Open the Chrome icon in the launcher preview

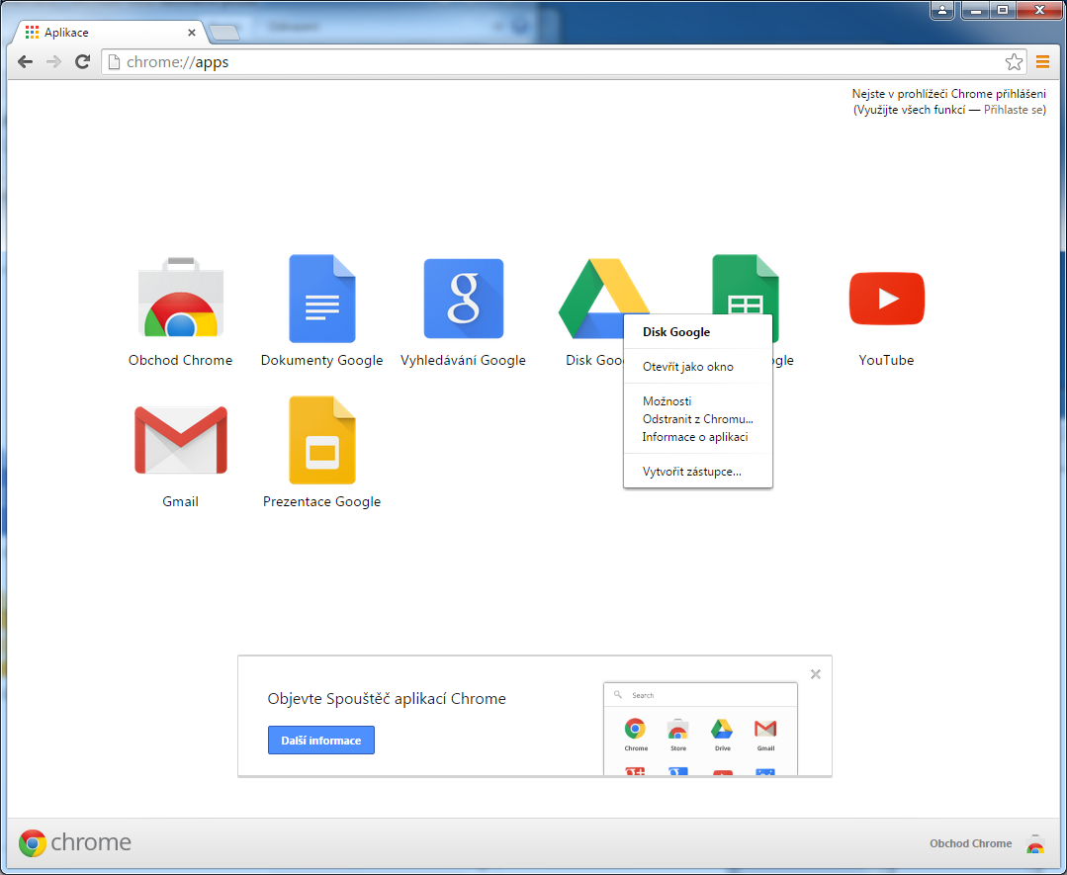[x=636, y=729]
